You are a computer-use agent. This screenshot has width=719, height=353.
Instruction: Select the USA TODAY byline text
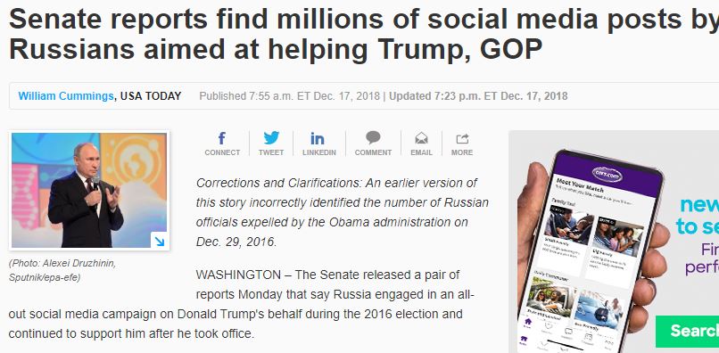[151, 96]
